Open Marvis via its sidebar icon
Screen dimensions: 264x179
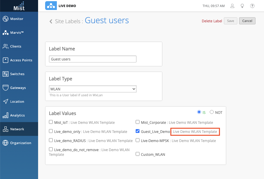pyautogui.click(x=5, y=33)
